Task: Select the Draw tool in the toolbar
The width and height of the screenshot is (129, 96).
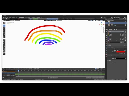Action: (x=4, y=26)
